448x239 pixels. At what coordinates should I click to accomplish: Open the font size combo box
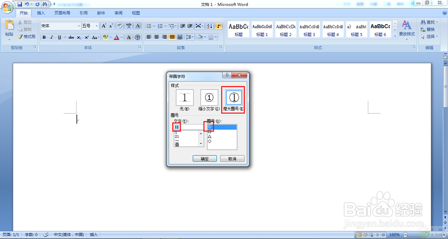point(90,26)
